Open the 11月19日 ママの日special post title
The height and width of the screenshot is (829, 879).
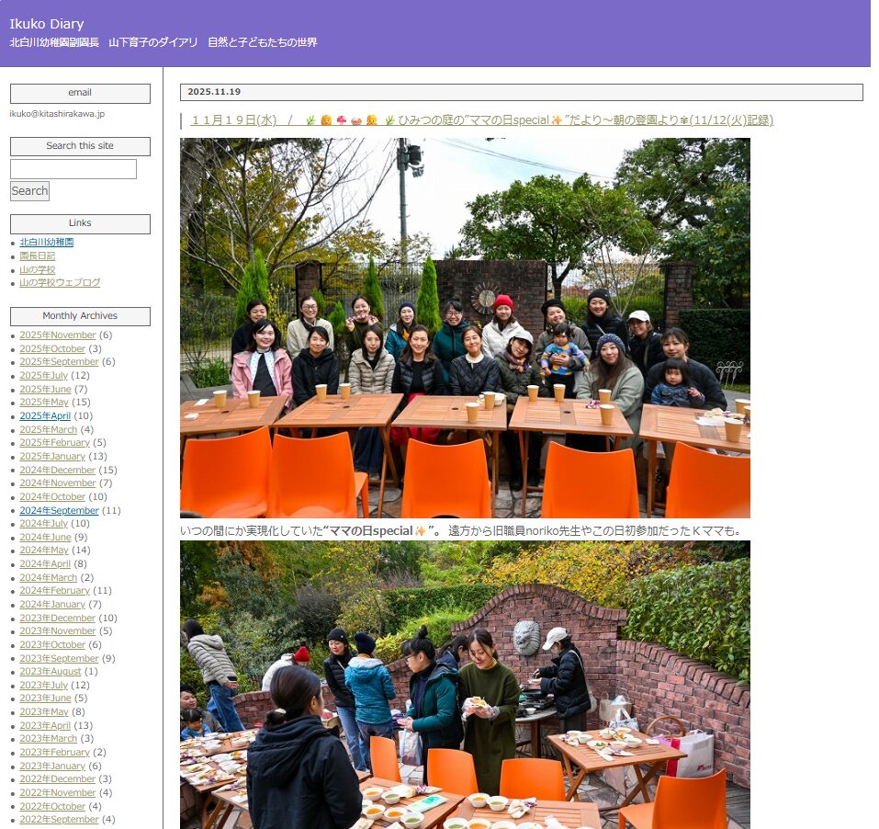tap(481, 120)
